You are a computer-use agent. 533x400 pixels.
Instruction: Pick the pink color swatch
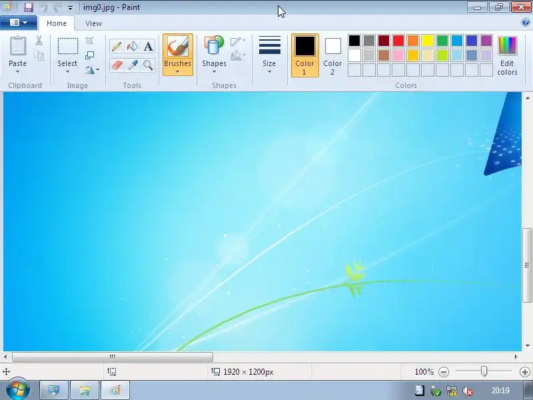pyautogui.click(x=398, y=55)
